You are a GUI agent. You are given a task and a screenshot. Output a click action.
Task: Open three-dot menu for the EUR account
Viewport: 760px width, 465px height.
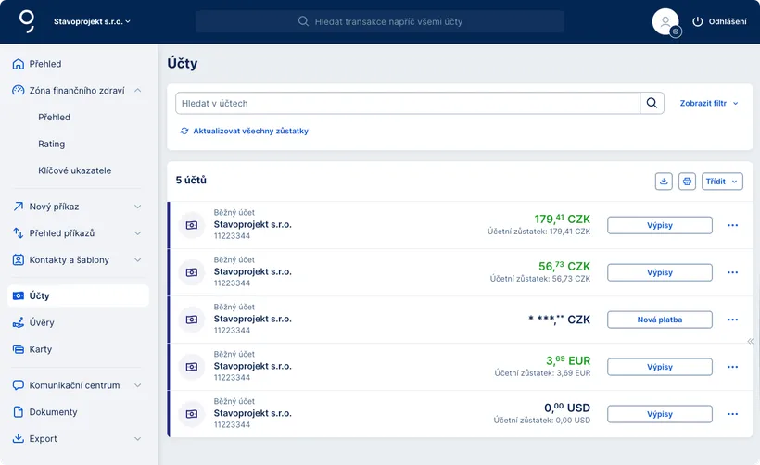(732, 367)
